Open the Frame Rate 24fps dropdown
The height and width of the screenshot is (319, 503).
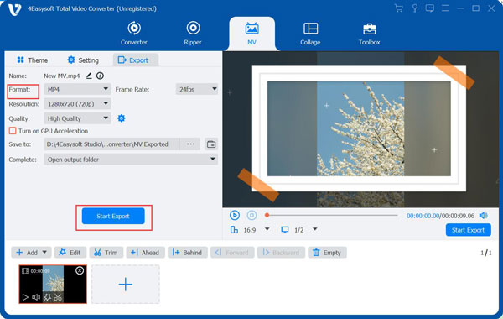197,89
